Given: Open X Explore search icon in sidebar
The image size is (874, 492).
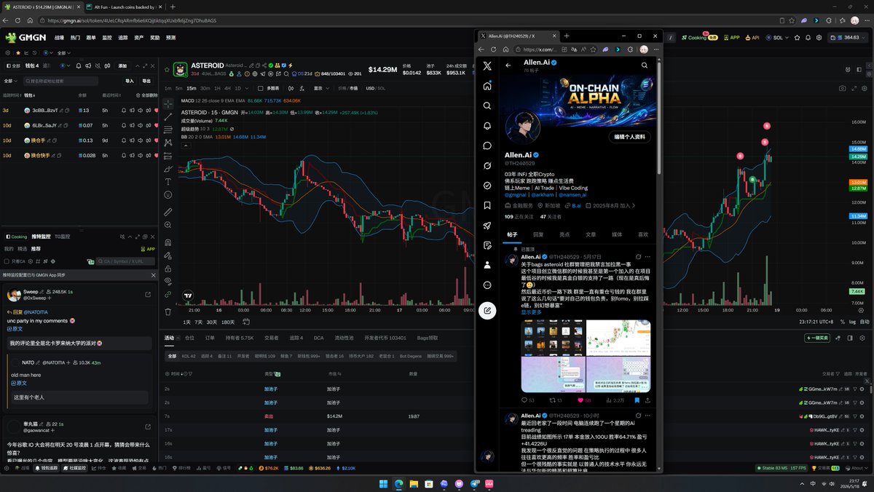Looking at the screenshot, I should (x=487, y=106).
